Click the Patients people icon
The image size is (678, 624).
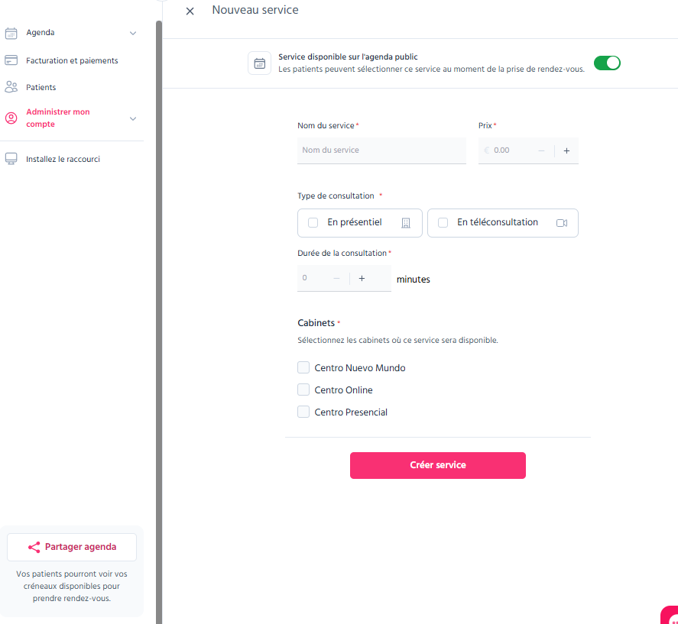11,87
